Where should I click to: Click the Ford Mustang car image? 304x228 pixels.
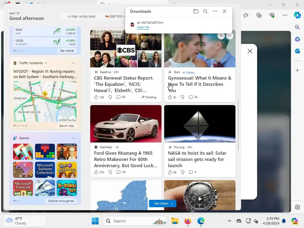click(x=126, y=124)
